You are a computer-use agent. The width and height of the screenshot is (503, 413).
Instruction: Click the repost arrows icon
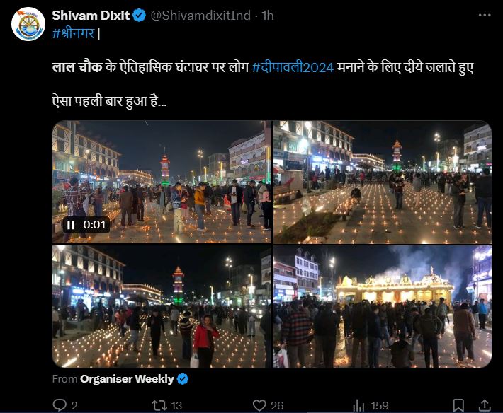coord(159,405)
